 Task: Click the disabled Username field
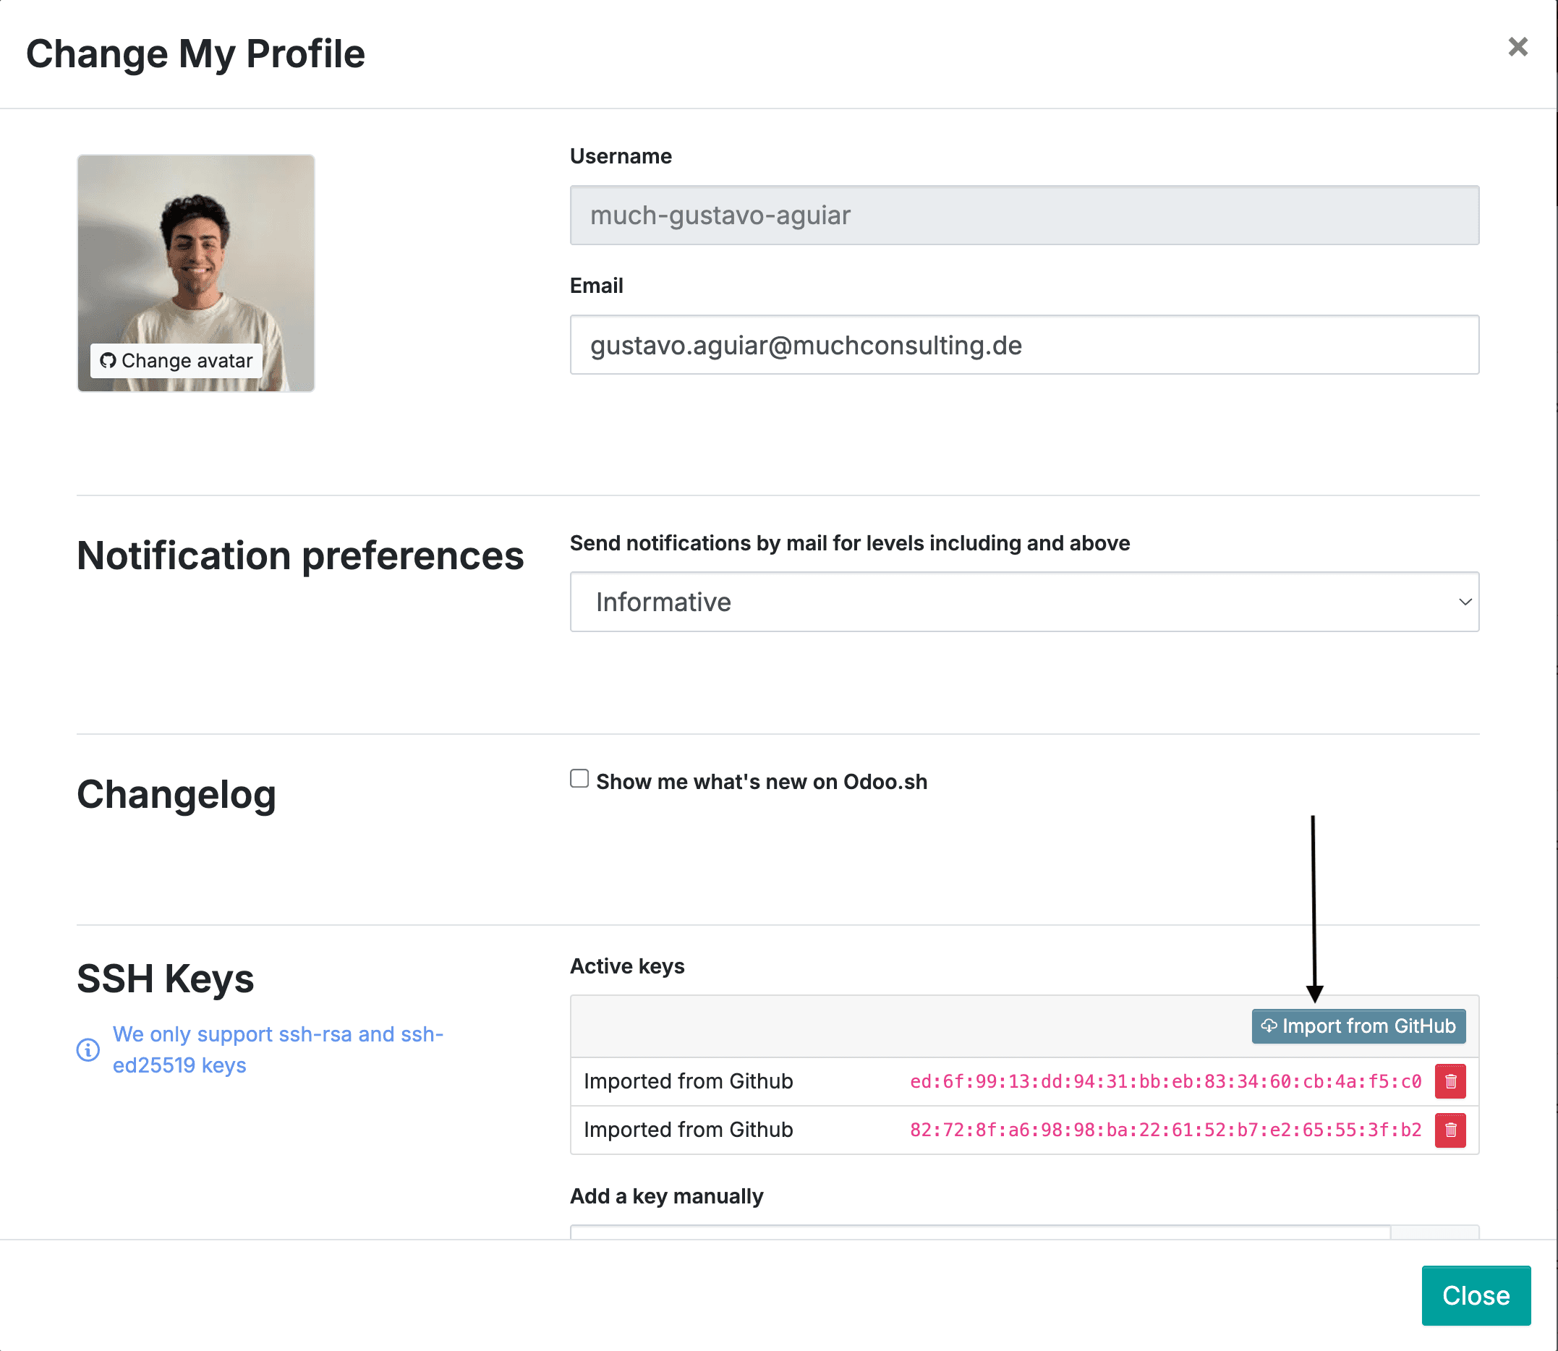click(x=1024, y=215)
